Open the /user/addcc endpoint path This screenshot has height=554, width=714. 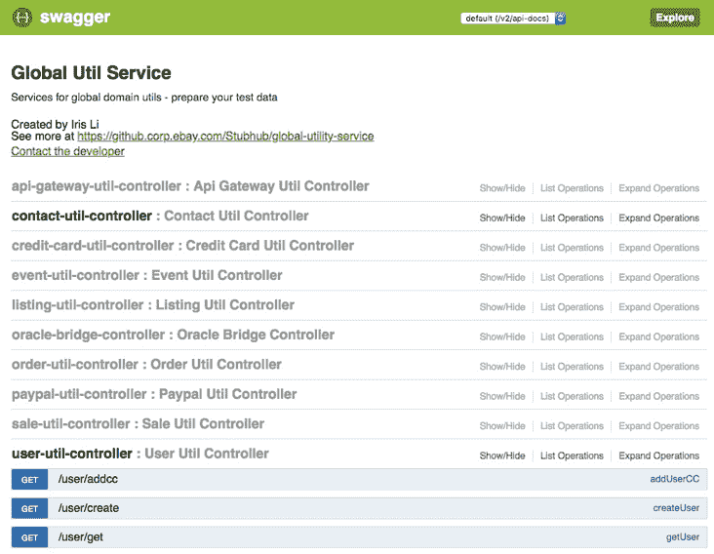click(88, 479)
